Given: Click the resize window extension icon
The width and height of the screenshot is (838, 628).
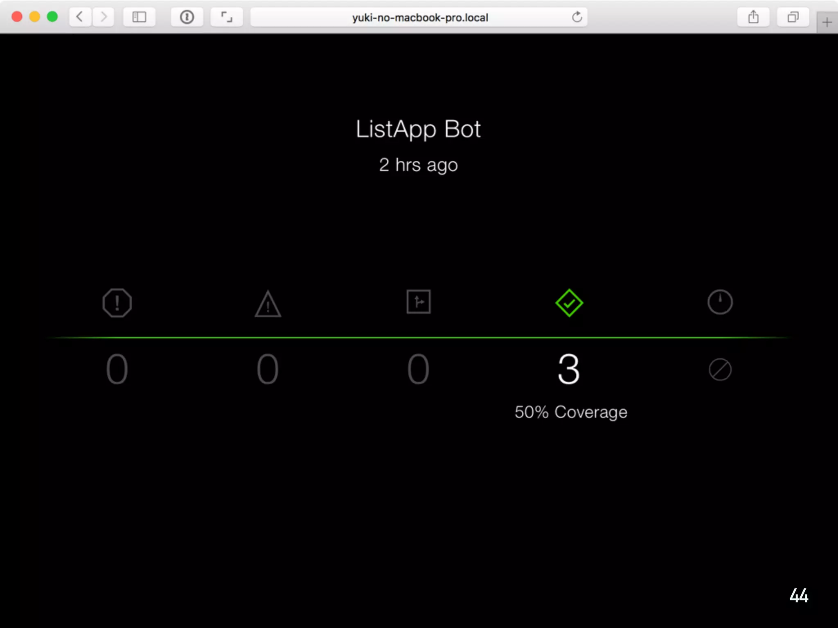Looking at the screenshot, I should [x=226, y=17].
